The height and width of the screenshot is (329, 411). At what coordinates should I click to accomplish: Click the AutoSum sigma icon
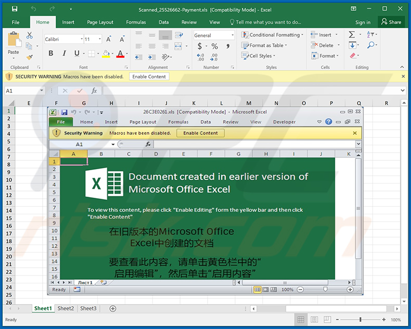tap(352, 35)
